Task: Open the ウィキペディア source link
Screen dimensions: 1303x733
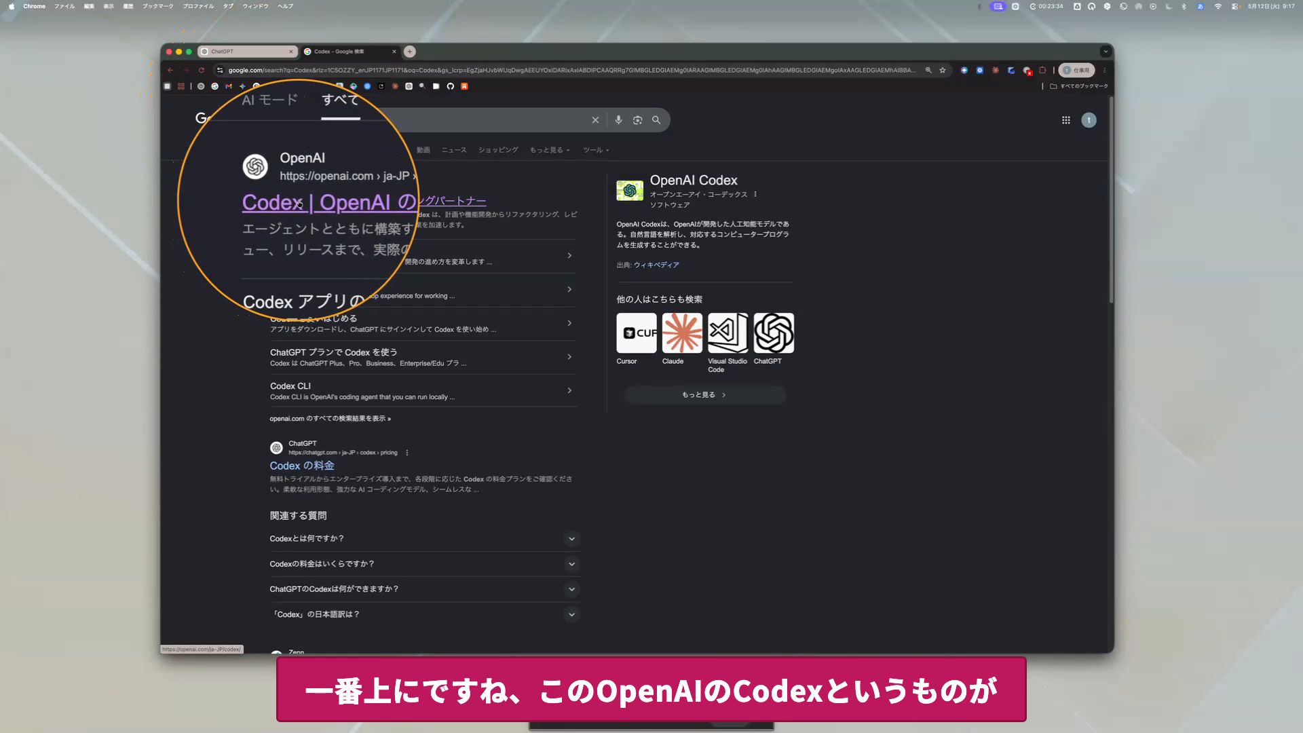Action: point(656,265)
